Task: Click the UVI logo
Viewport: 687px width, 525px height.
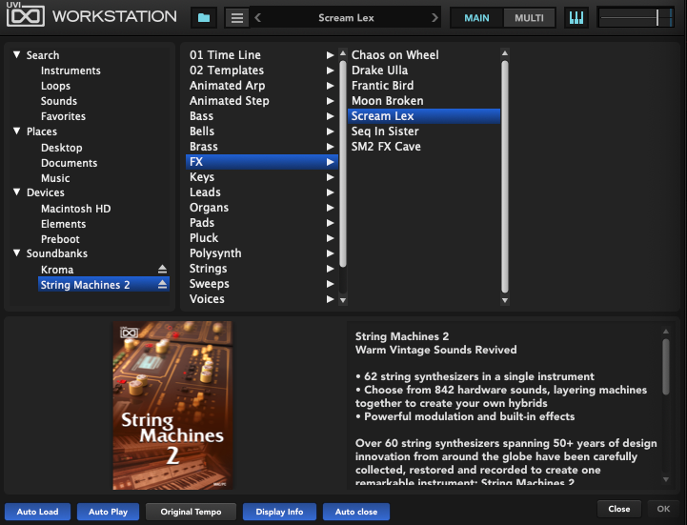Action: [x=25, y=15]
